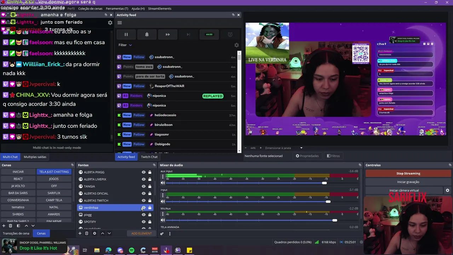Screen dimensions: 453x255
Task: Hide the ALERTAS OFICIAL source
Action: (x=143, y=193)
